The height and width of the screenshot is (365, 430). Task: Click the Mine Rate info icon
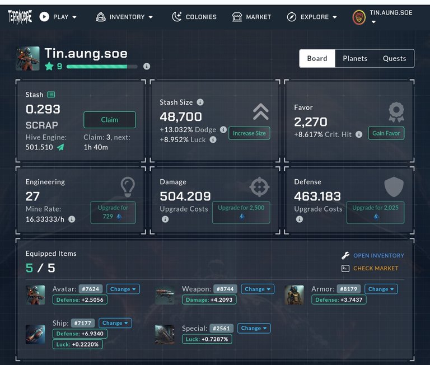(x=72, y=219)
